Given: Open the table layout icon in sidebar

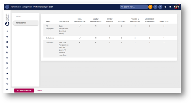Looking at the screenshot, I should (x=7, y=58).
